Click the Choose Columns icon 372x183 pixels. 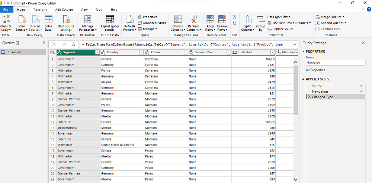click(177, 20)
